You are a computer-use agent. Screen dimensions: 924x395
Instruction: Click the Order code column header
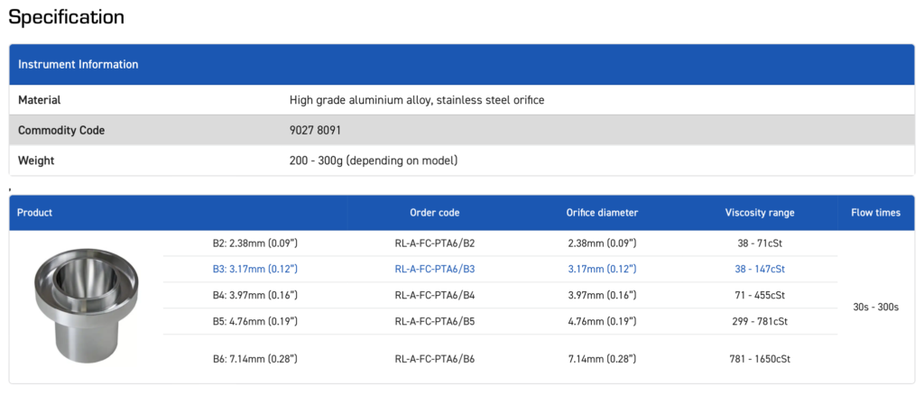[x=435, y=213]
